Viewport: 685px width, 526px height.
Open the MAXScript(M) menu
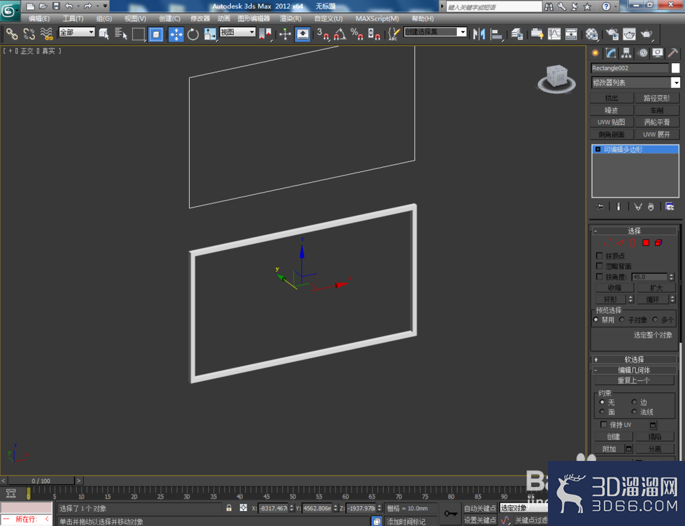point(377,18)
